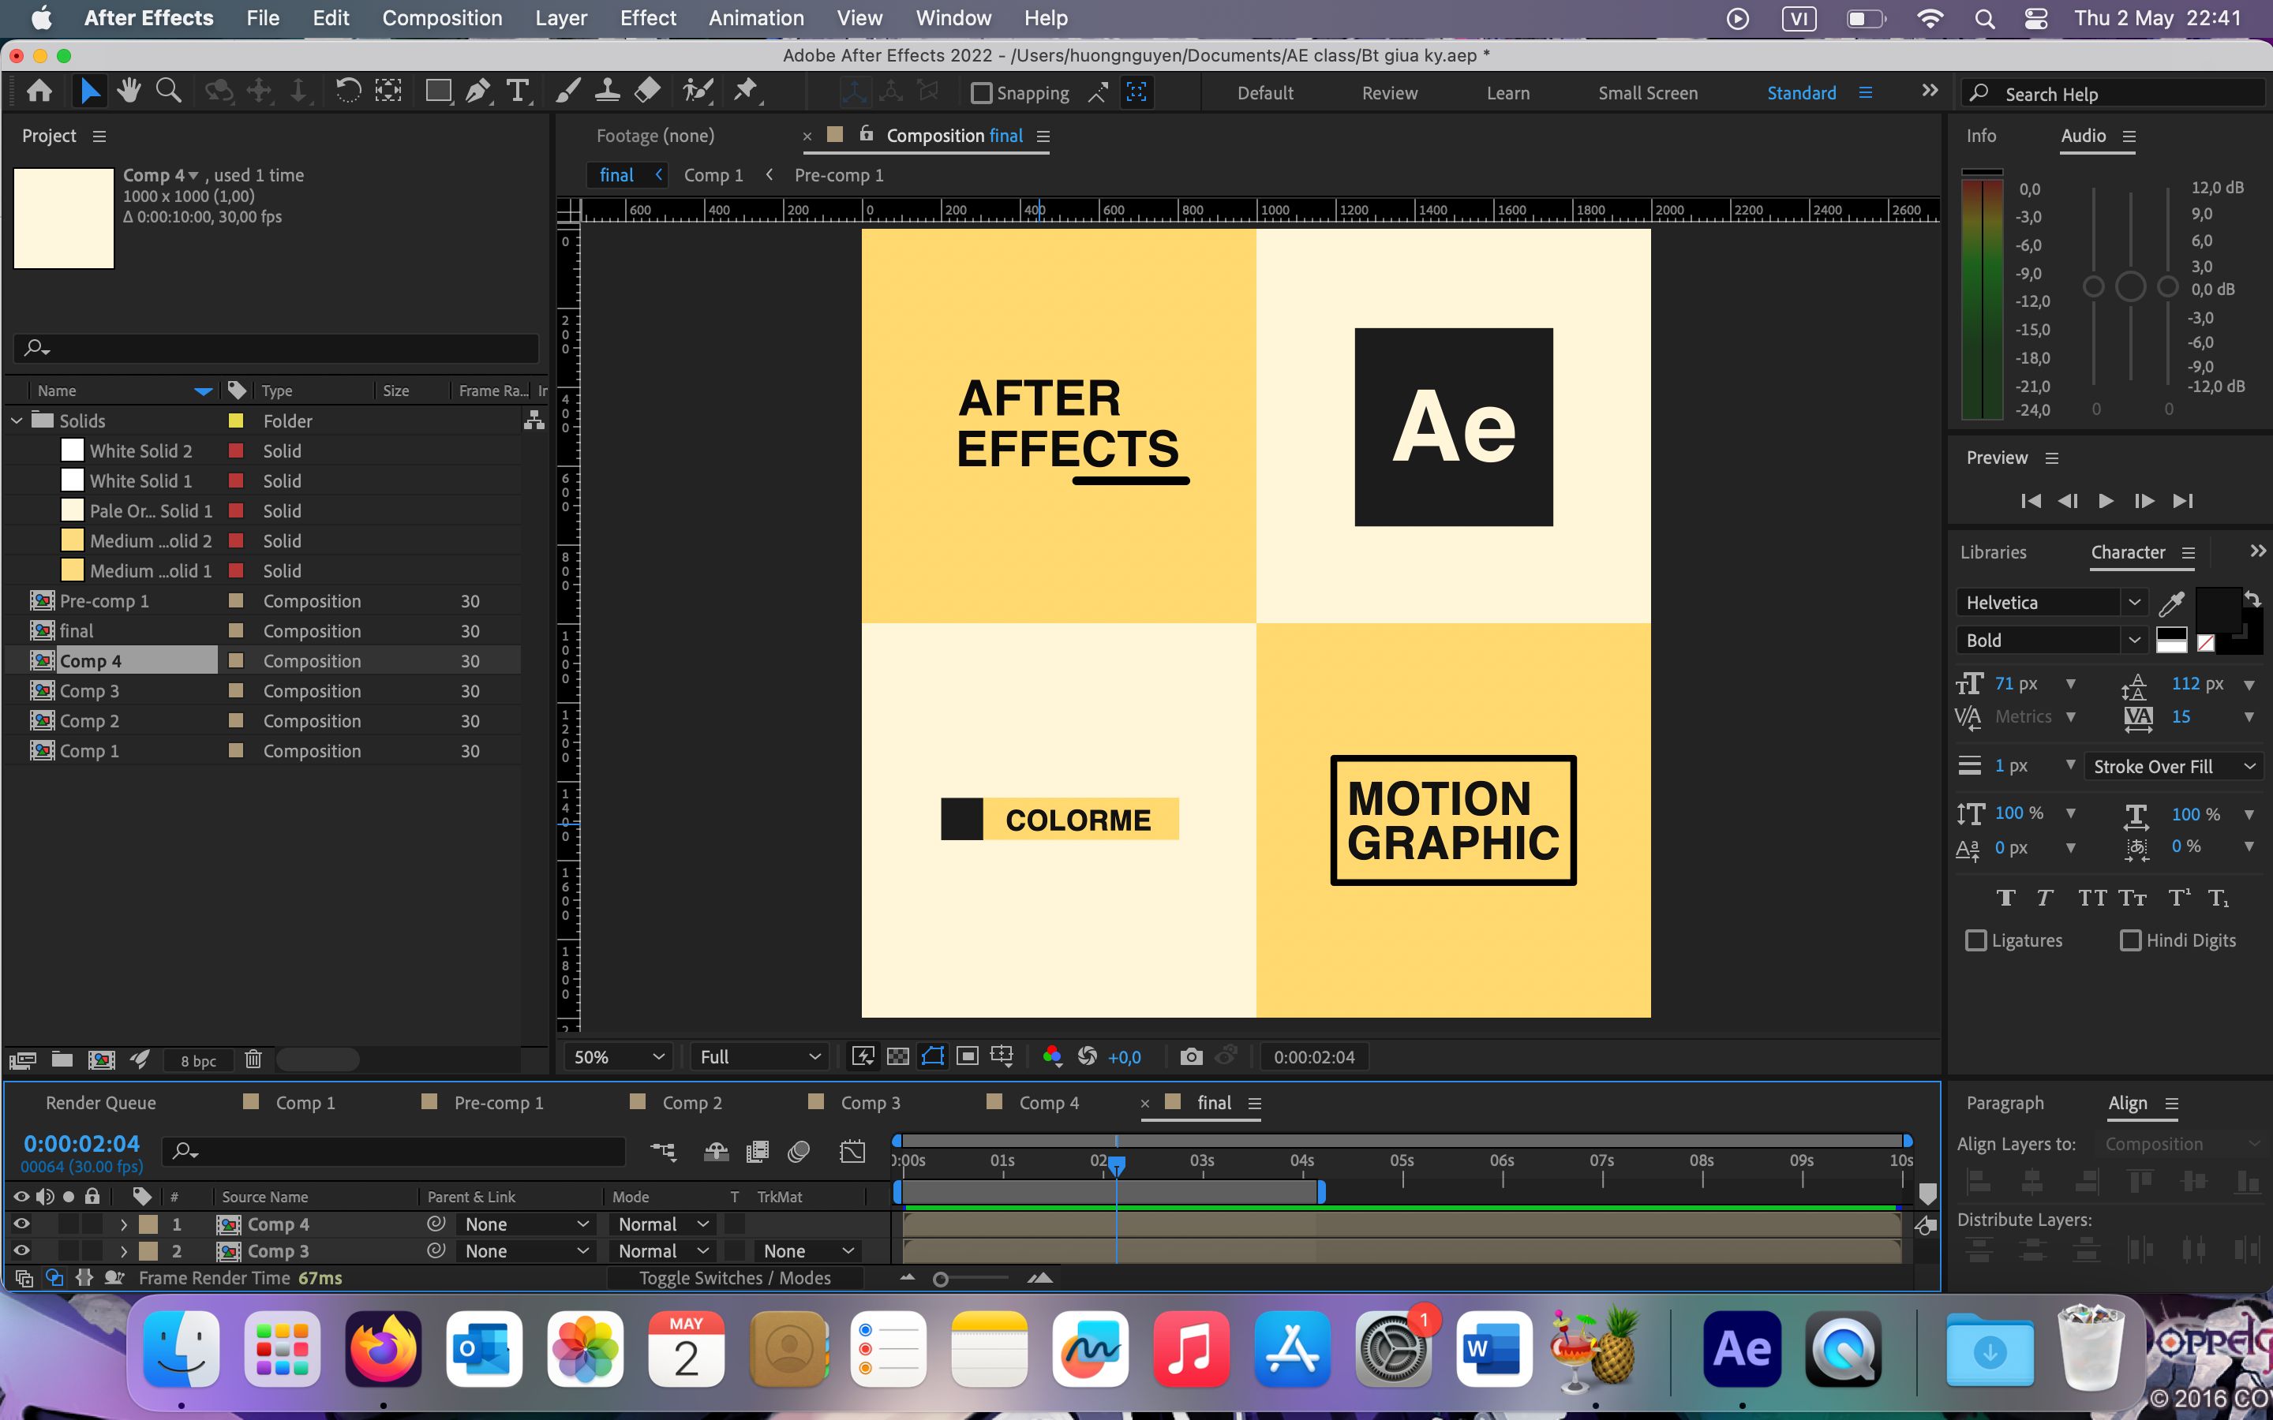The width and height of the screenshot is (2273, 1420).
Task: Open the eyedropper color picker in Character
Action: point(2171,602)
